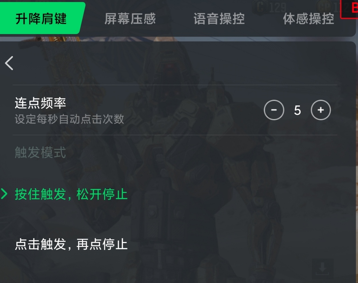This screenshot has height=283, width=358.
Task: Go back using the left arrow icon
Action: [9, 63]
